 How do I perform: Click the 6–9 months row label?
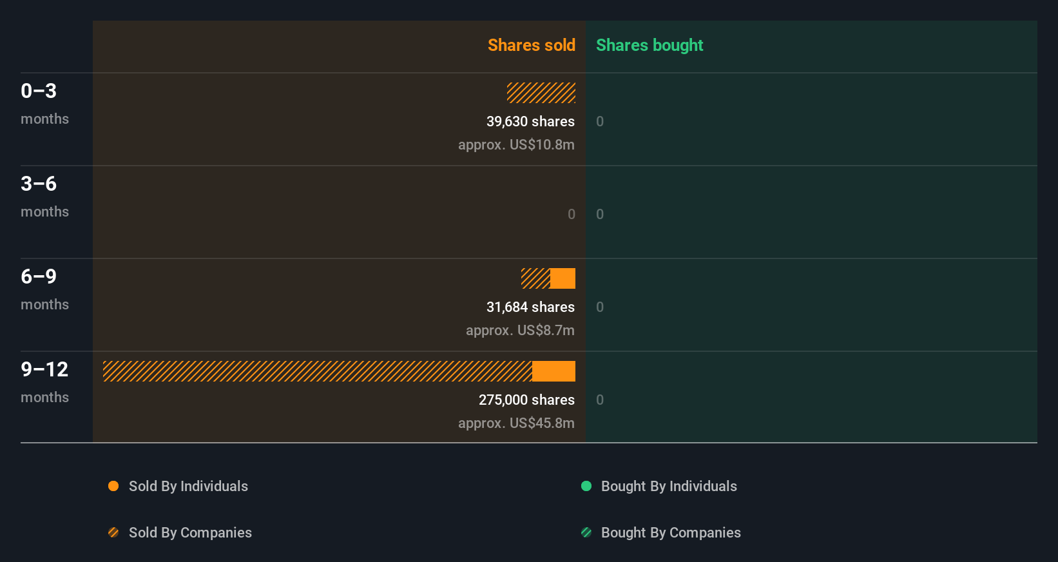click(44, 290)
